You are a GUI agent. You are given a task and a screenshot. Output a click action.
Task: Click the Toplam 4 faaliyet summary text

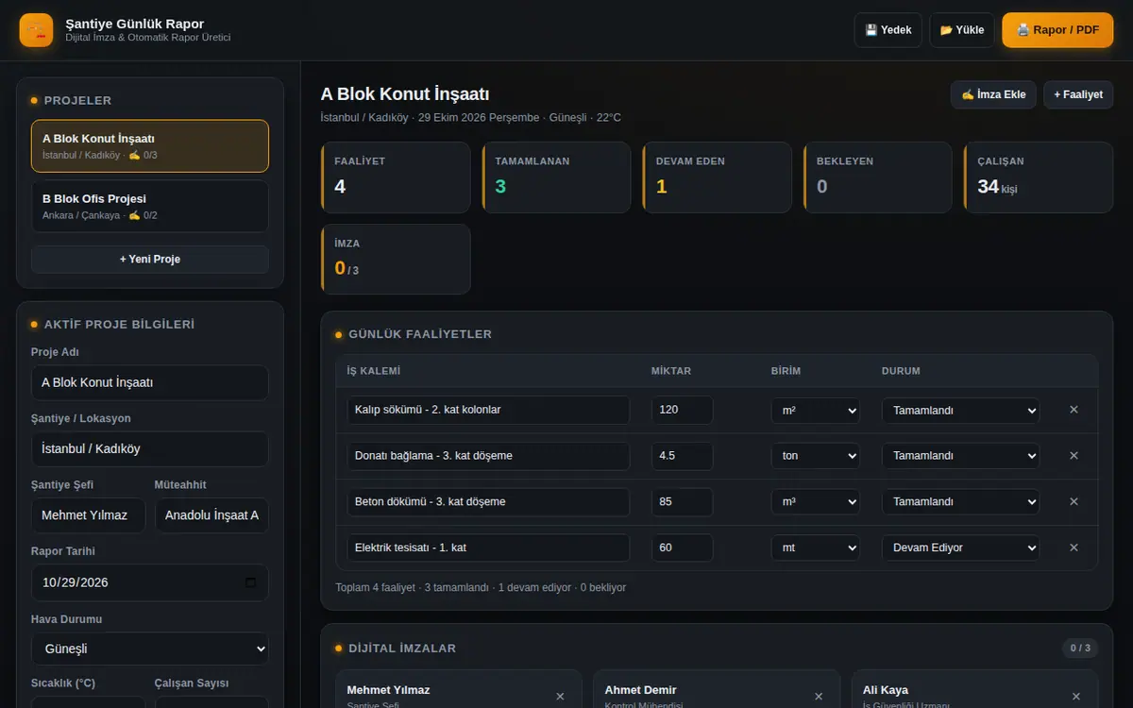[481, 587]
